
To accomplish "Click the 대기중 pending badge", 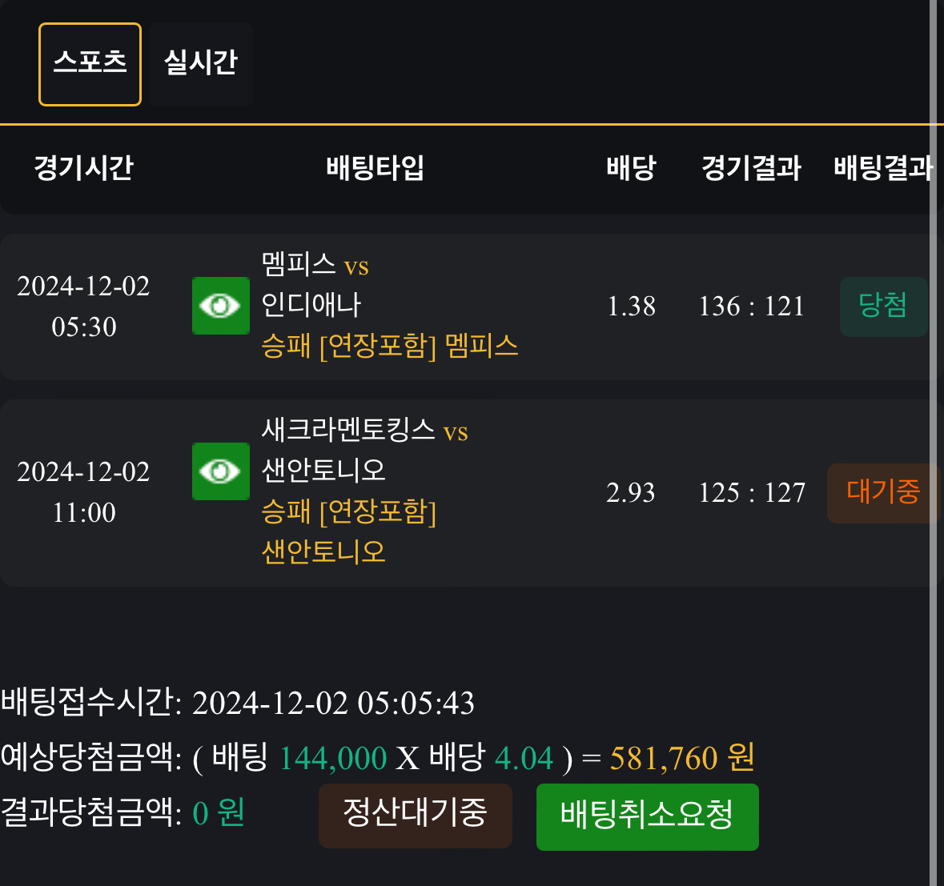I will click(882, 493).
